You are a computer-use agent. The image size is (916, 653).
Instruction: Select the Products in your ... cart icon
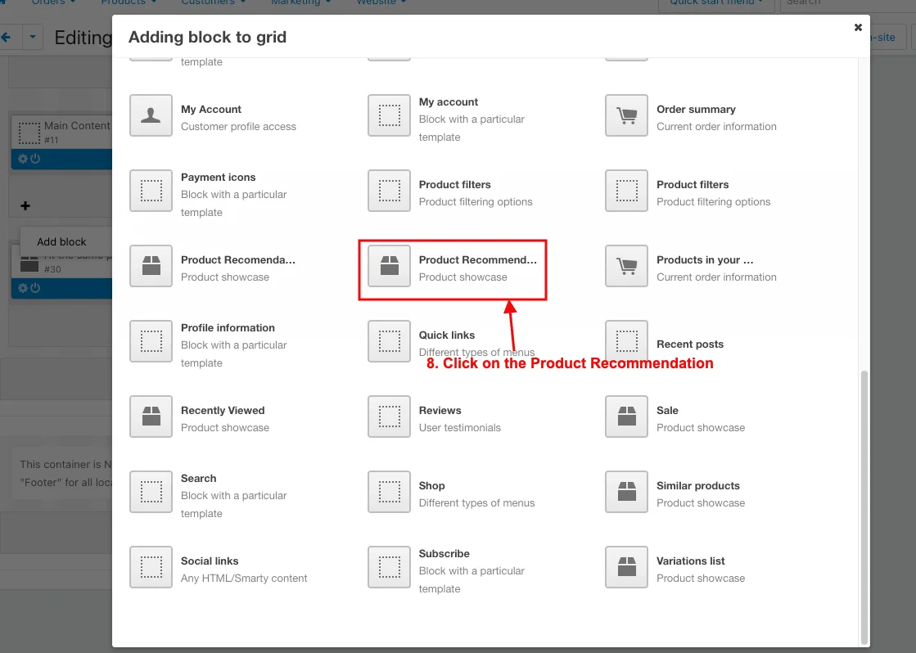pos(626,266)
